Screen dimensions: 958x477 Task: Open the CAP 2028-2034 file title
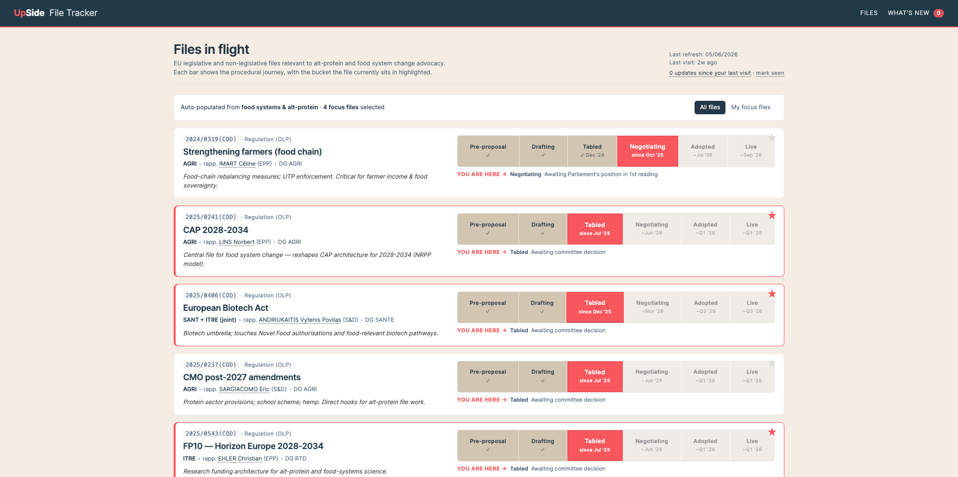click(216, 230)
